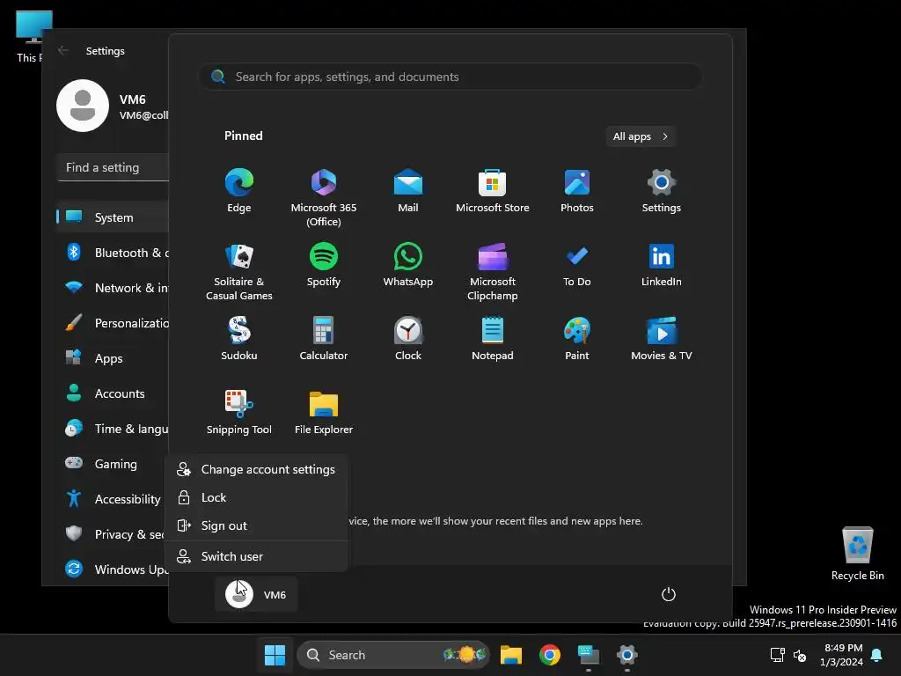Open LinkedIn pinned app
Screen dimensions: 901x676
[662, 265]
